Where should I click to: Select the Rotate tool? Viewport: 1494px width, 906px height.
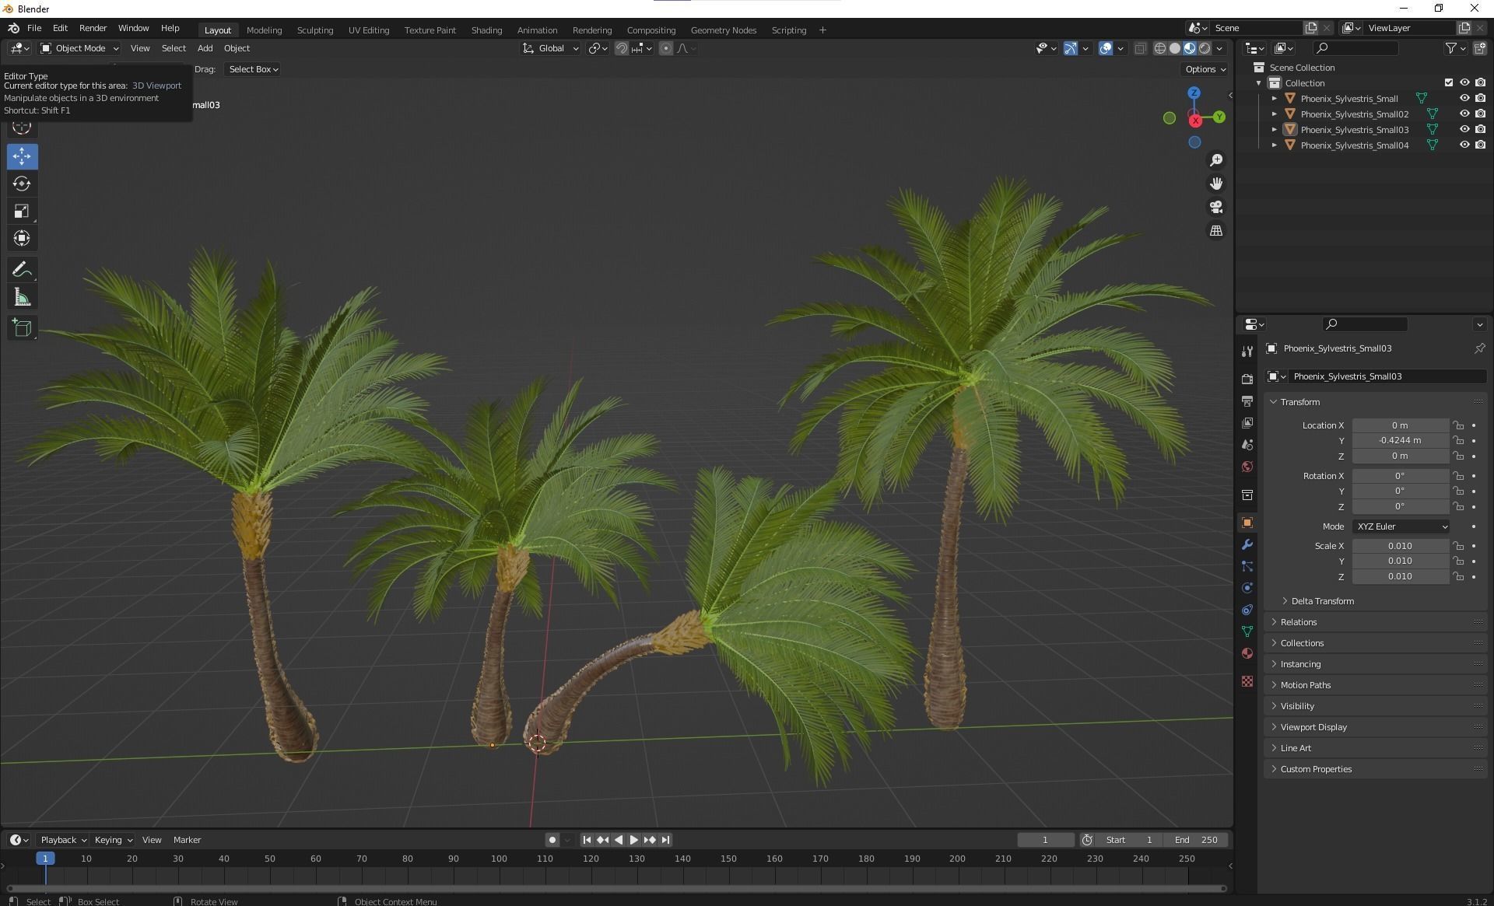pos(22,184)
